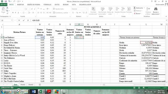Screen dimensions: 168x94
Task: Collapse the ribbon with the chevron arrow
Action: 166,16
